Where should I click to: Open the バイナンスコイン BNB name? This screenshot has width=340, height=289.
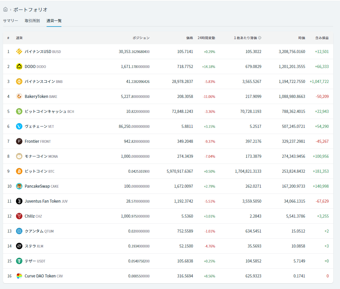point(43,82)
